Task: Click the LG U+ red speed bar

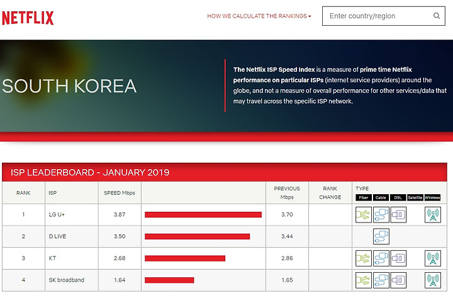Action: pyautogui.click(x=203, y=215)
